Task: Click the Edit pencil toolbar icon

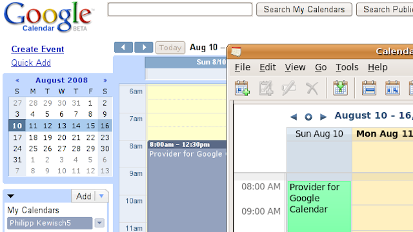Action: pyautogui.click(x=288, y=88)
